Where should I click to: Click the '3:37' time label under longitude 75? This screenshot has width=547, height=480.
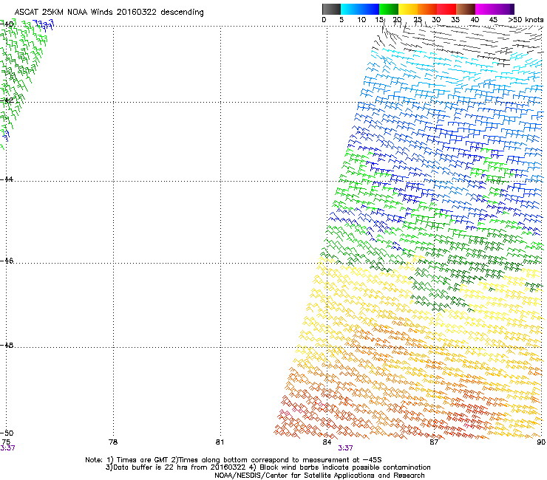[7, 448]
